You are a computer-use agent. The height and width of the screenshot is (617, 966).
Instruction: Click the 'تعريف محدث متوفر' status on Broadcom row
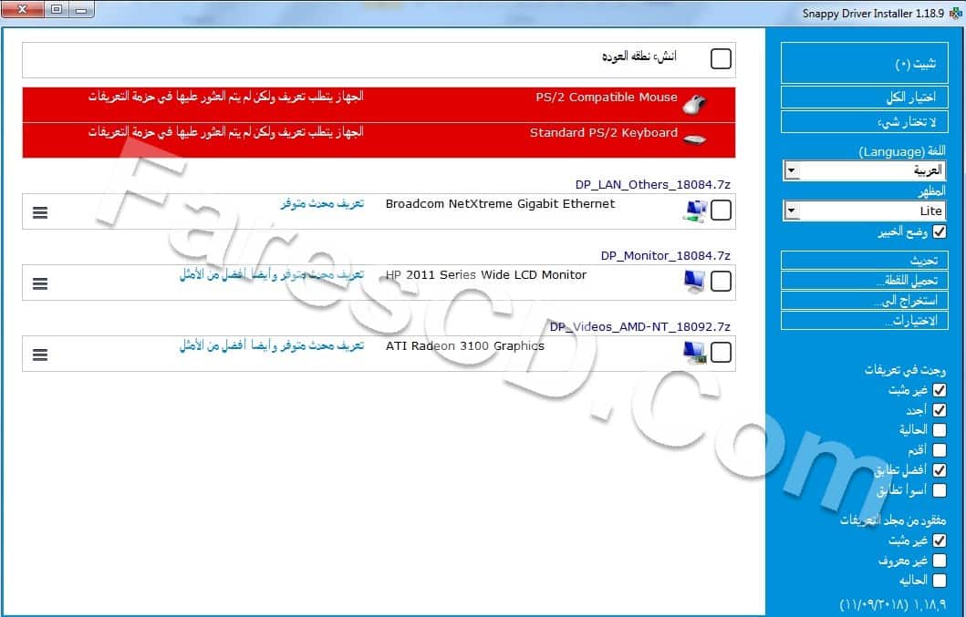(x=322, y=203)
